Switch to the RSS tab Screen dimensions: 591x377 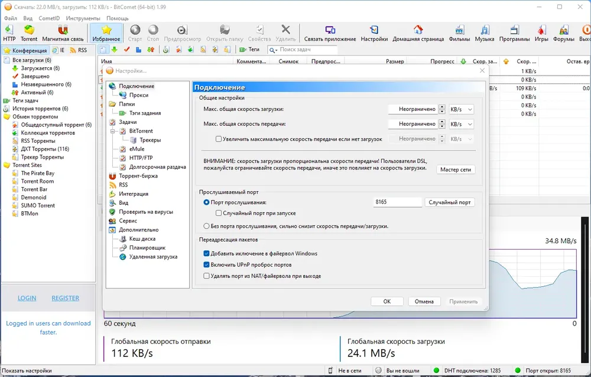coord(79,50)
